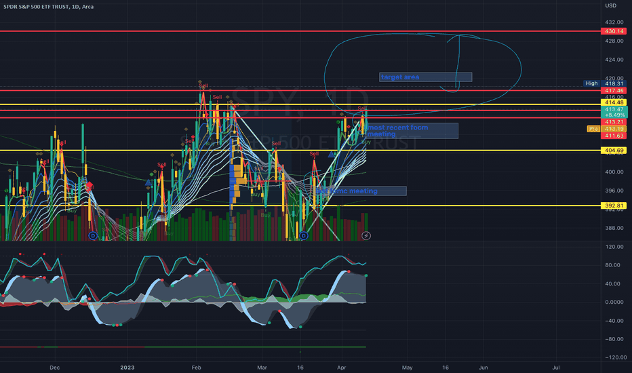Click the Mar label on time axis

point(262,368)
